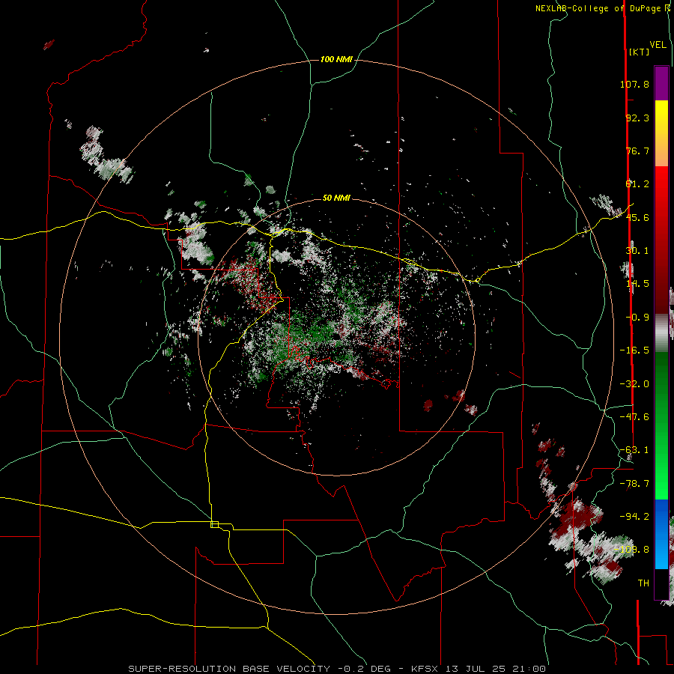Click the -16.5 velocity scale value
674x674 pixels.
[x=634, y=350]
